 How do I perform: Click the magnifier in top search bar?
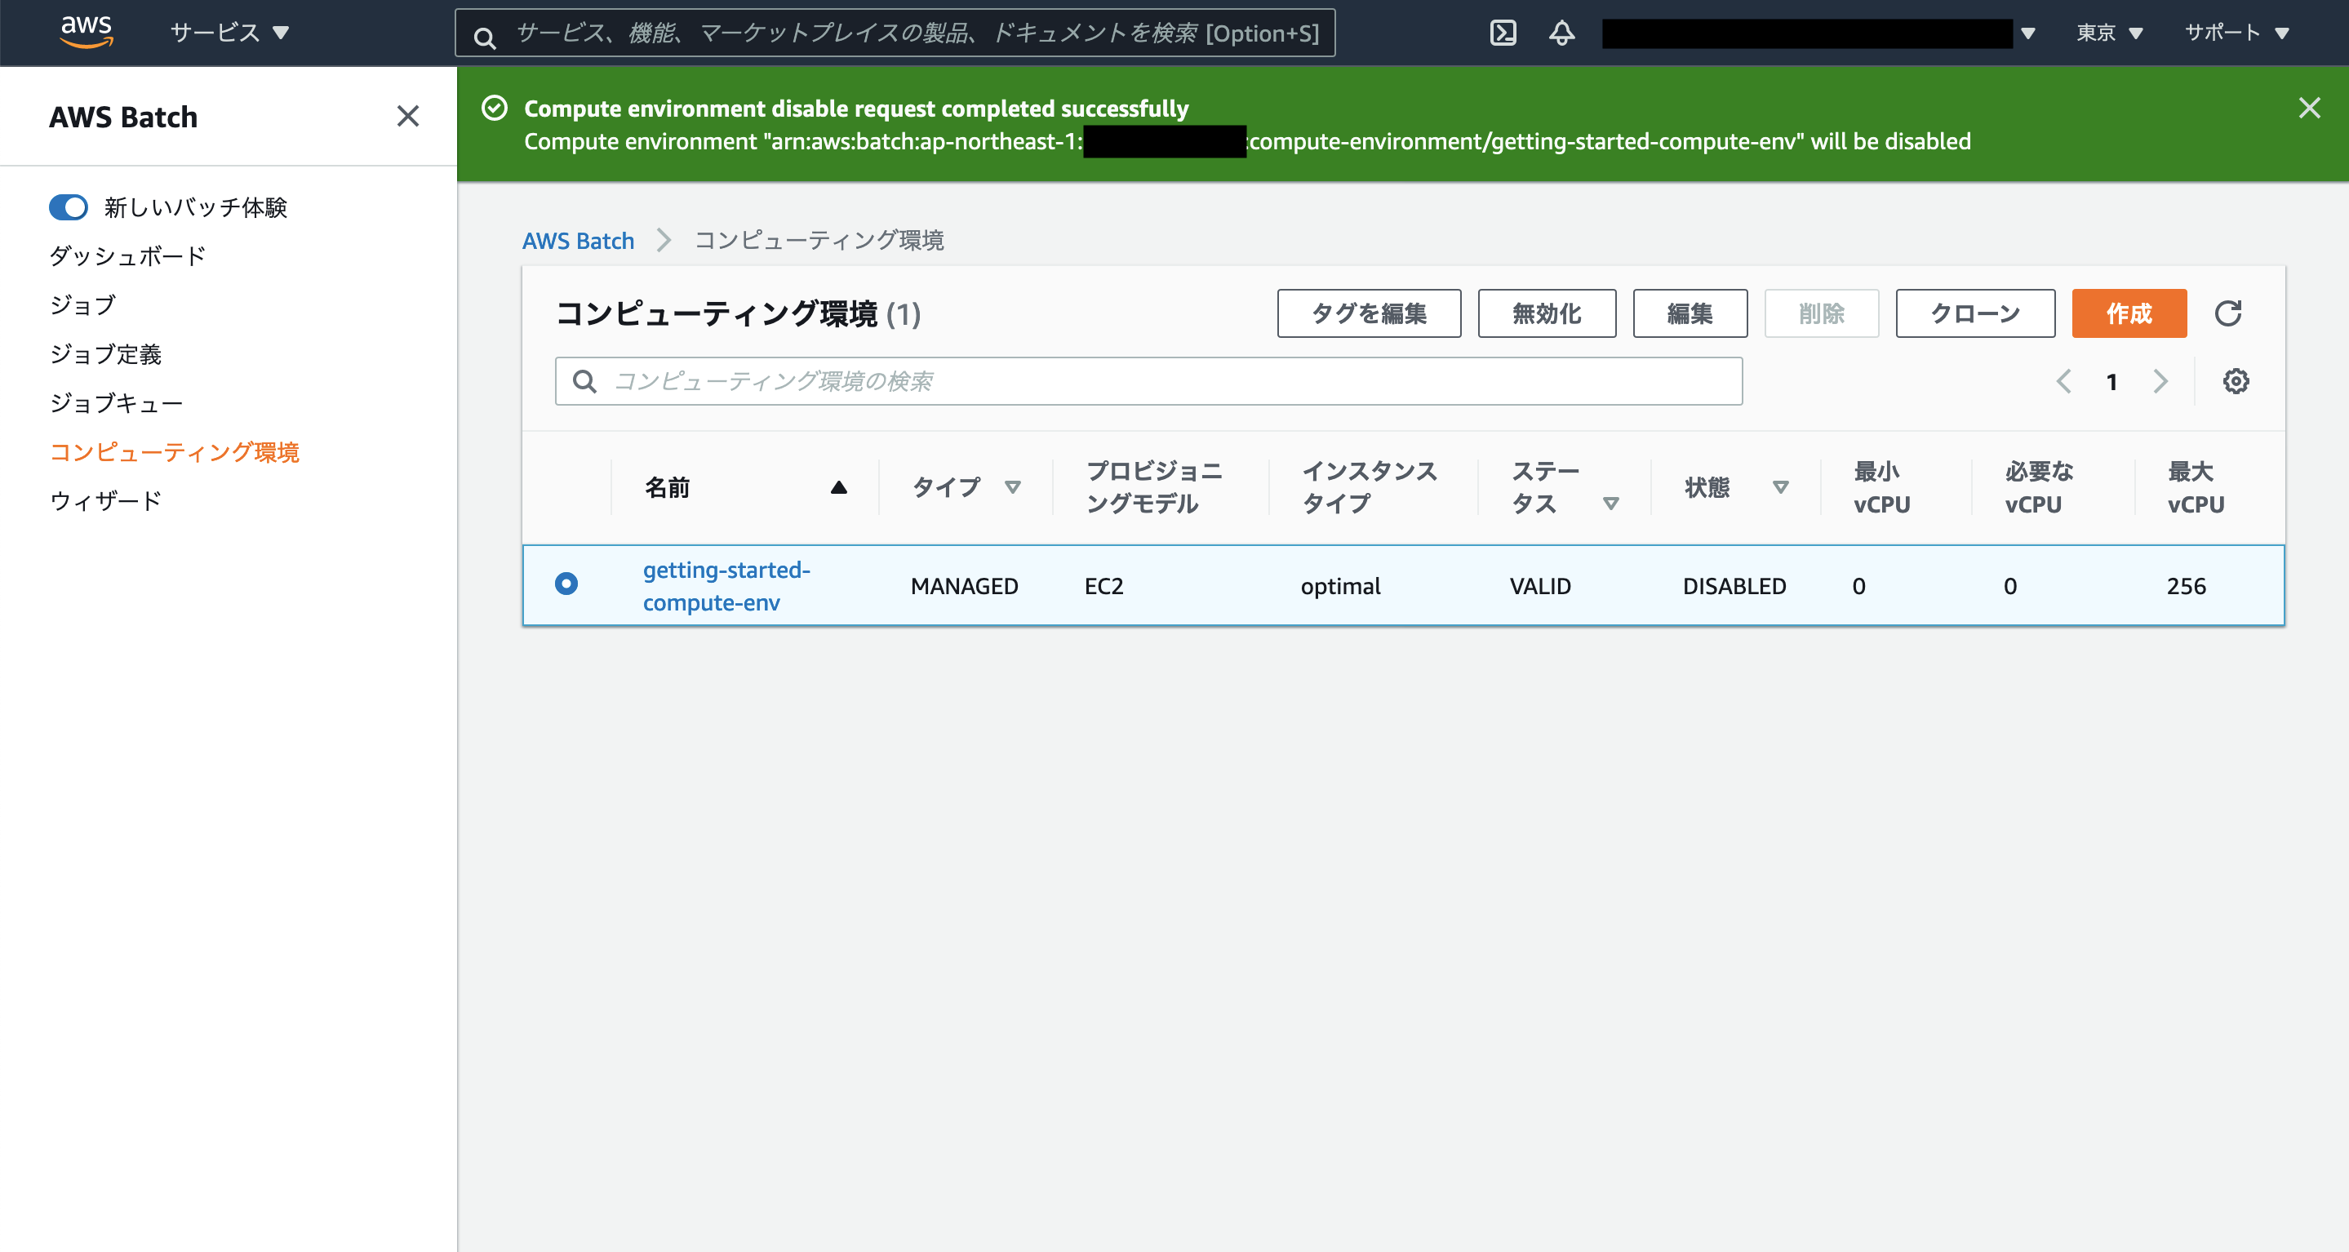[485, 37]
